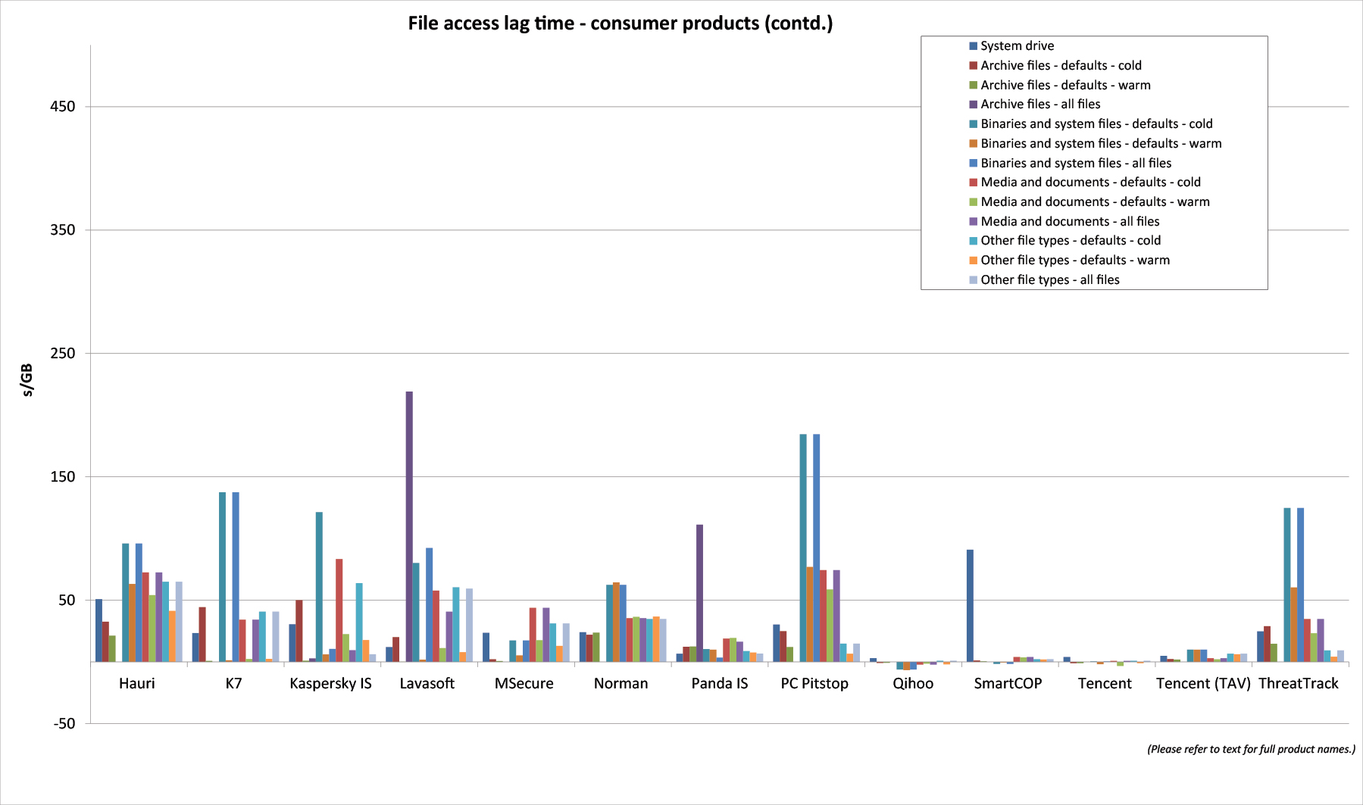Click legend entry 'Archive files - defaults - warm'

1065,85
